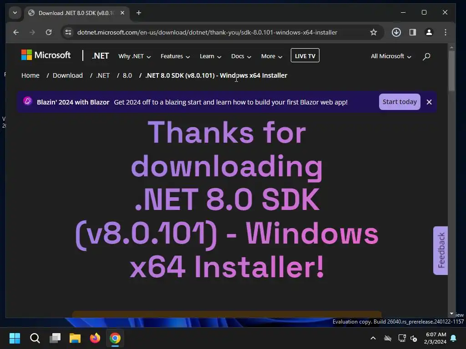The height and width of the screenshot is (349, 466).
Task: Expand the Learn menu
Action: tap(210, 56)
